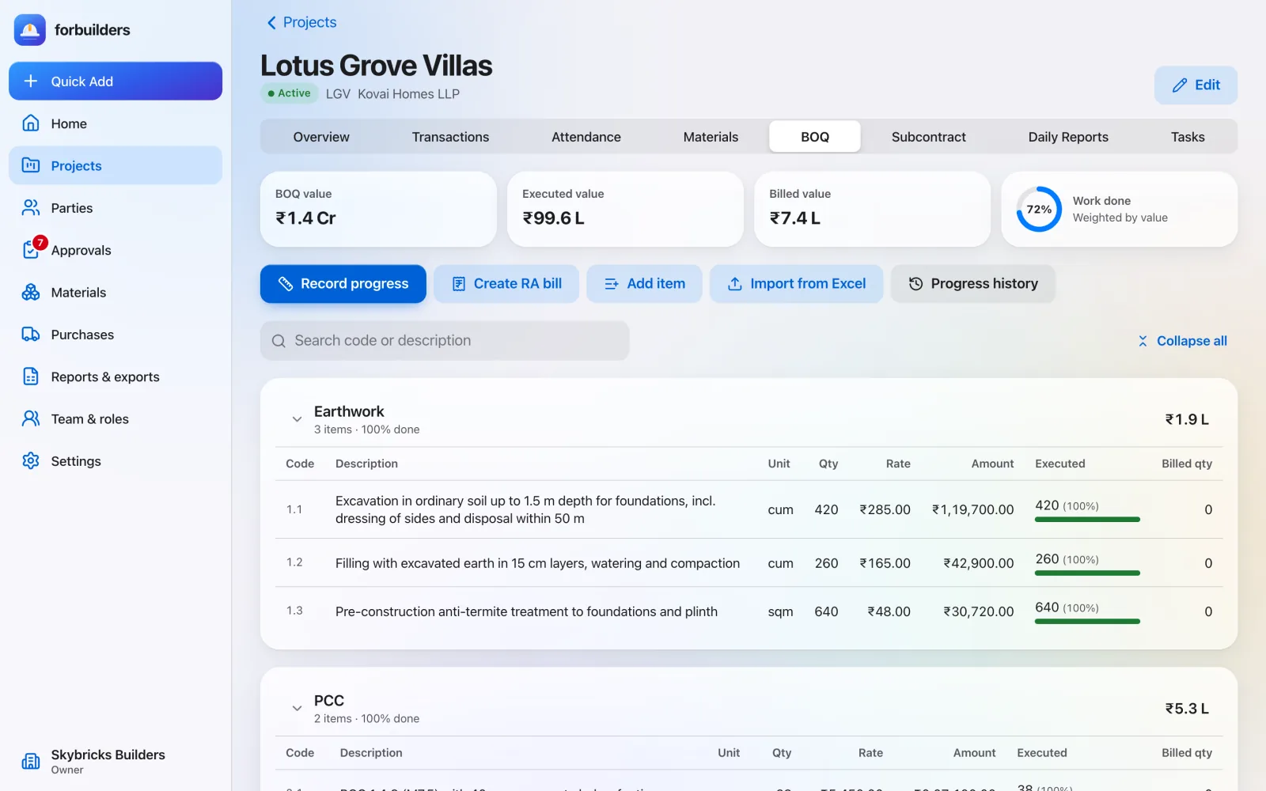Open Settings using the gear icon
Image resolution: width=1266 pixels, height=791 pixels.
click(31, 461)
